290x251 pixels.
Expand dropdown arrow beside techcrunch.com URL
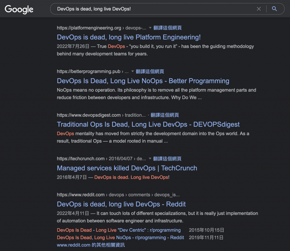tap(150, 159)
